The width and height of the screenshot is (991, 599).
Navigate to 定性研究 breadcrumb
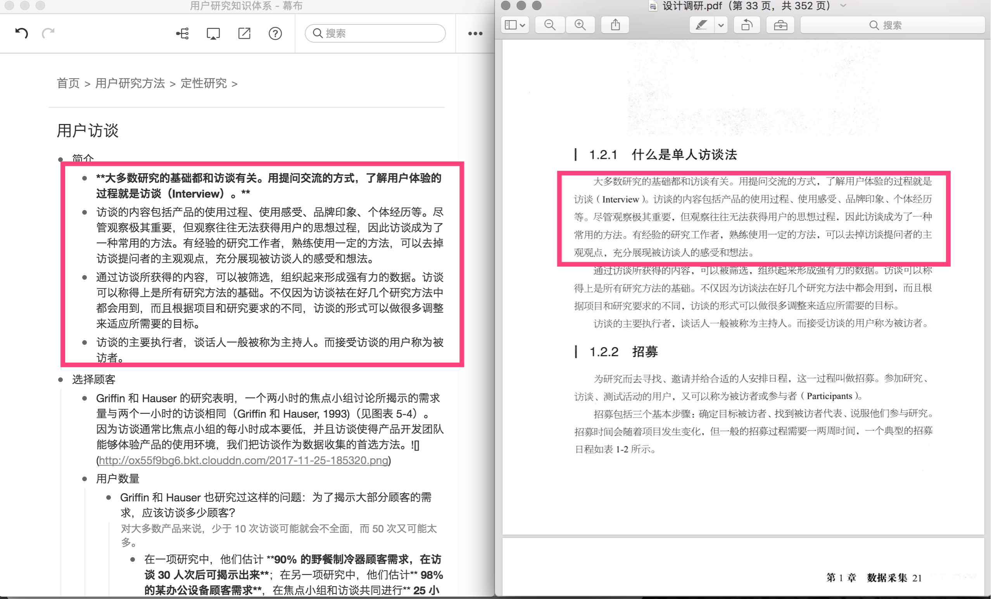click(204, 83)
